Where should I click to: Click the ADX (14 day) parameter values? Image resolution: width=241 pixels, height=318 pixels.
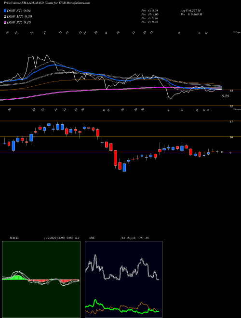tap(134, 238)
